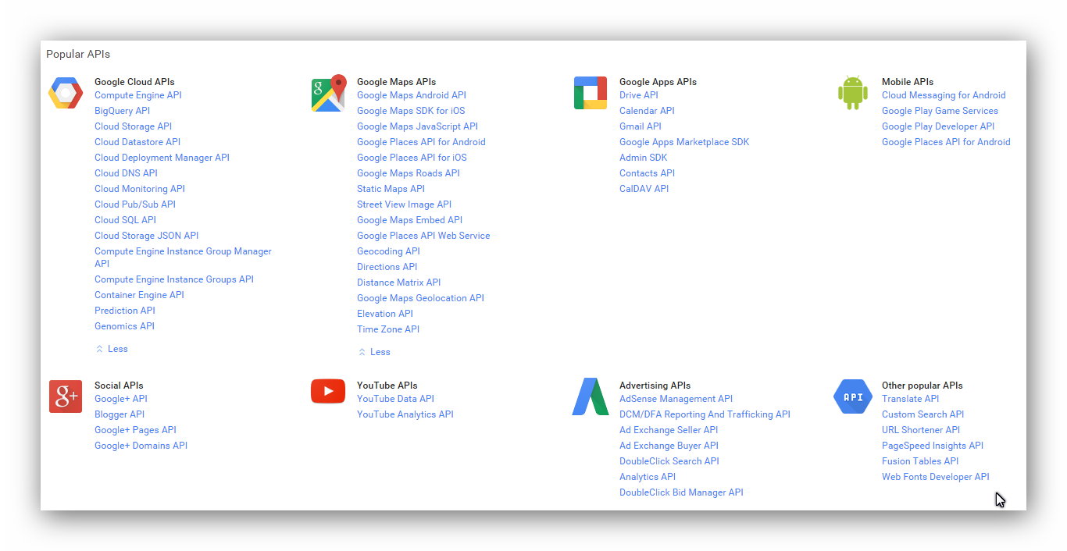Open Compute Engine Instance Group Manager API
This screenshot has height=551, width=1067.
point(183,258)
